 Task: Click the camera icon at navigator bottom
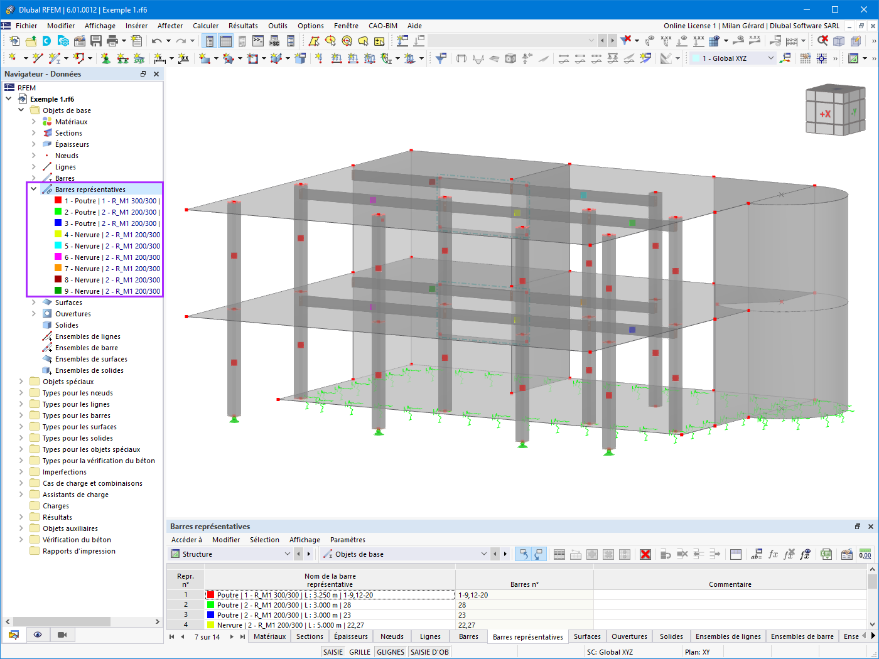point(62,635)
